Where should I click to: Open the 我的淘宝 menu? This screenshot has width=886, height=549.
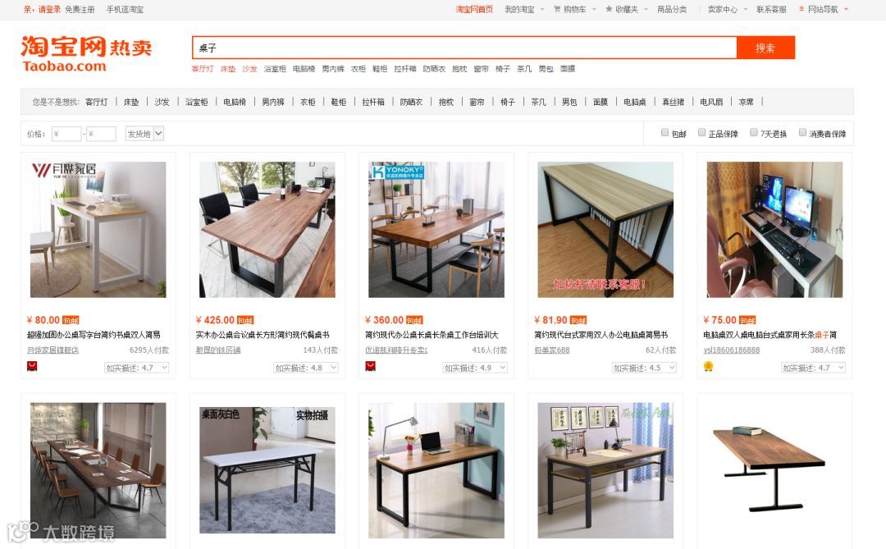coord(524,9)
